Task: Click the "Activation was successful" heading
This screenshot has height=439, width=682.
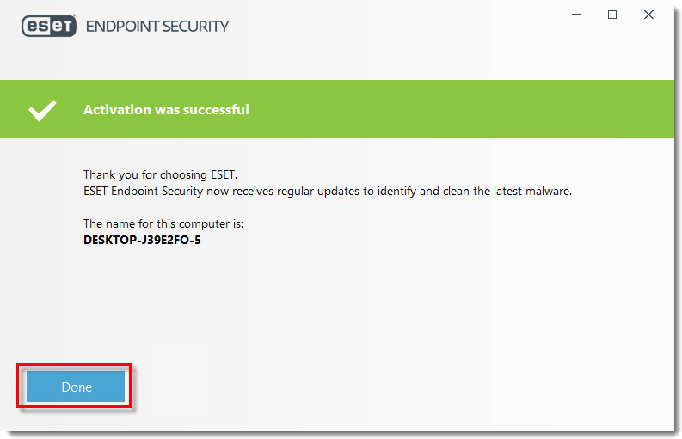Action: click(x=166, y=109)
